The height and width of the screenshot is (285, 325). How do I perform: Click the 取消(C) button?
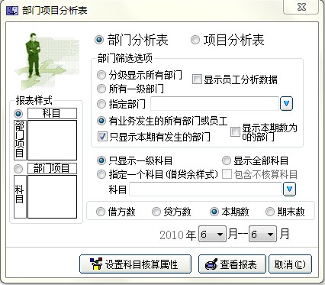(290, 264)
